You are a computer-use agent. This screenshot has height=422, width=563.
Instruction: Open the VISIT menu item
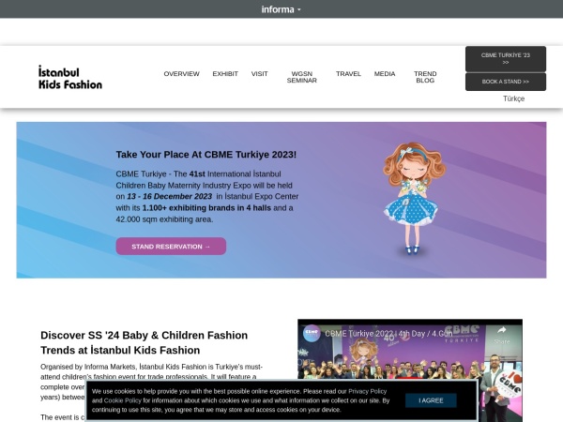click(259, 74)
